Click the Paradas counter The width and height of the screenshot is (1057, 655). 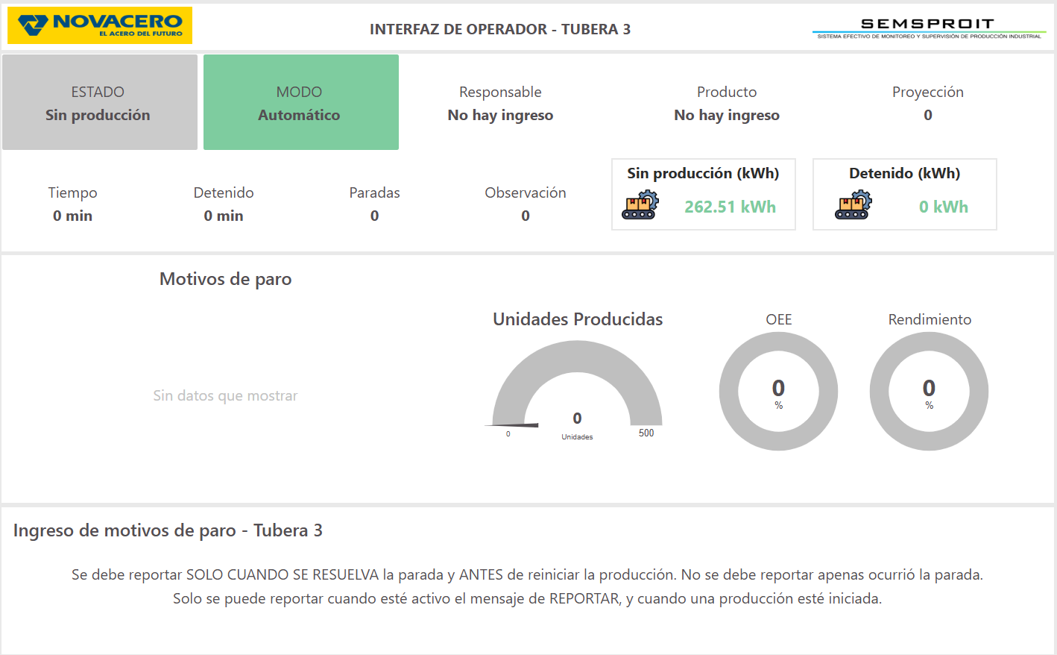click(x=374, y=216)
